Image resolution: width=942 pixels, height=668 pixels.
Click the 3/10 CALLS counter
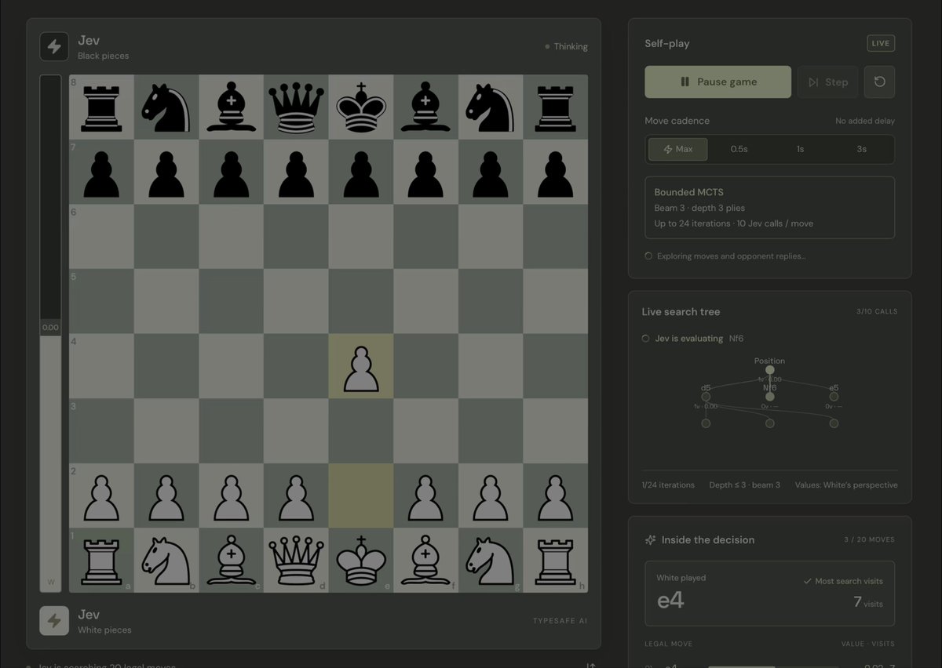(x=877, y=311)
